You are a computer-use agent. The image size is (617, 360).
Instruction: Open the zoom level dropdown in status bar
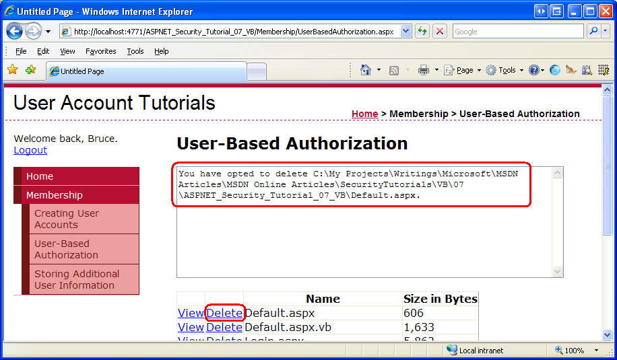coord(596,351)
